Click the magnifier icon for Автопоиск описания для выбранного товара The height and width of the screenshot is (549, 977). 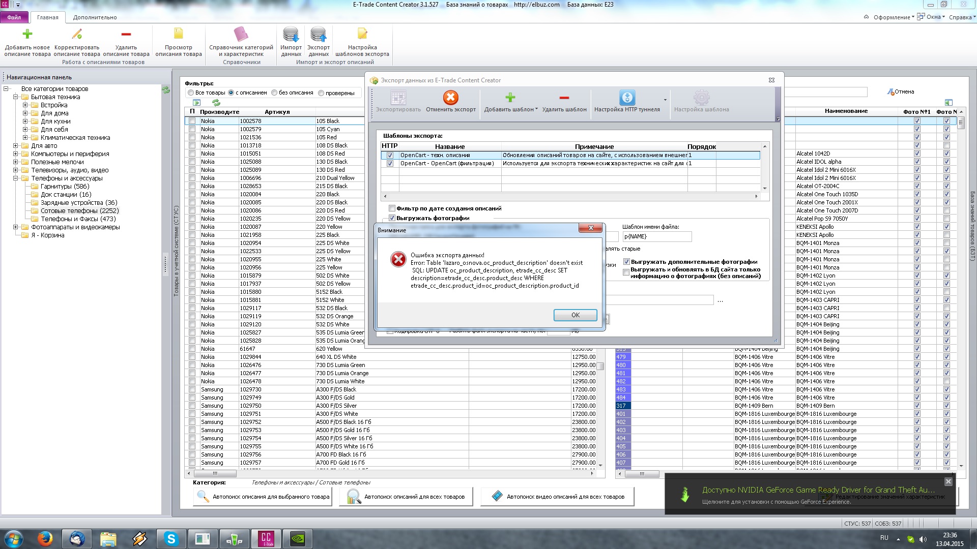tap(203, 496)
